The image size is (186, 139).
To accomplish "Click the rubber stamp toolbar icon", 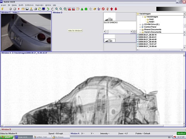I will point(31,9).
